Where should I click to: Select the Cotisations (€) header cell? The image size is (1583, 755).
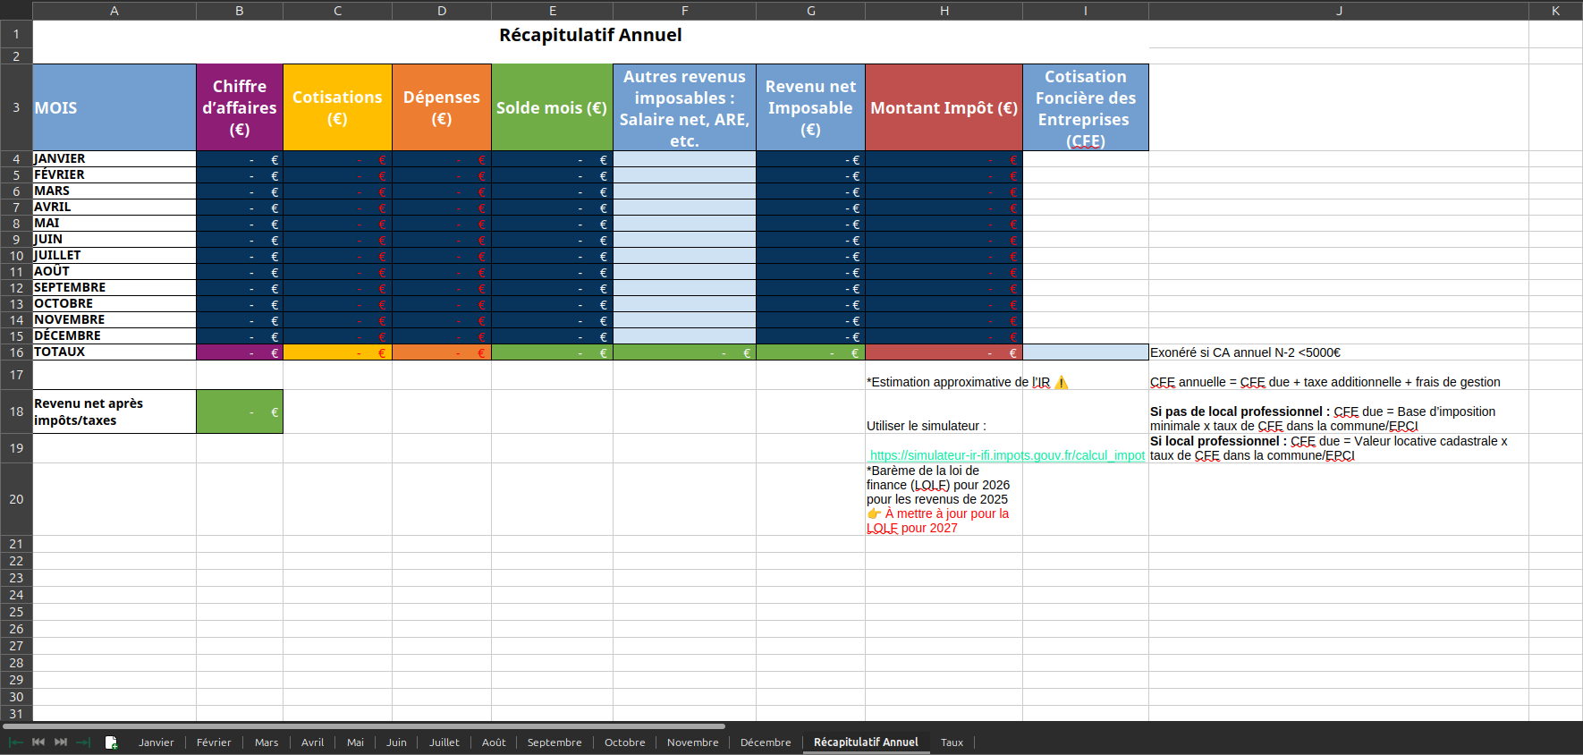tap(337, 107)
